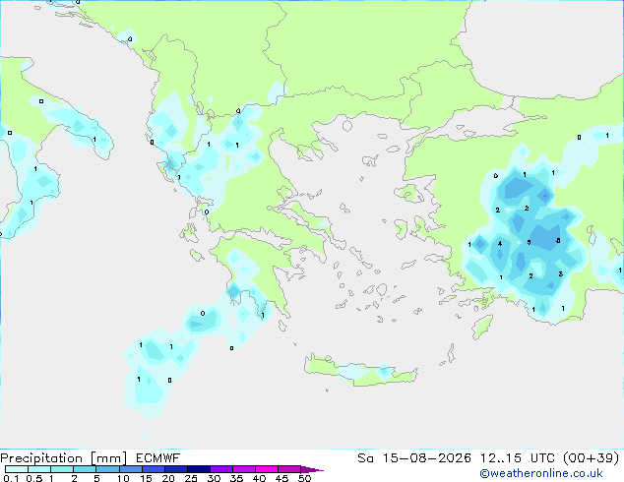Viewport: 624px width, 482px height.
Task: Click legend scale label "40"
Action: pos(259,478)
